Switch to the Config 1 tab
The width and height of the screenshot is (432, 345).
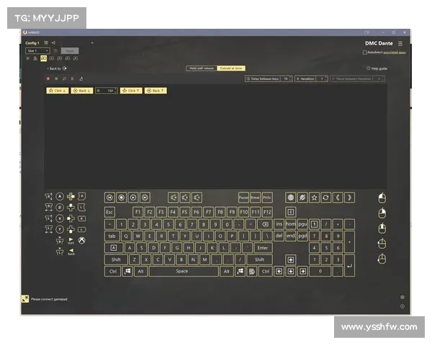[x=32, y=43]
